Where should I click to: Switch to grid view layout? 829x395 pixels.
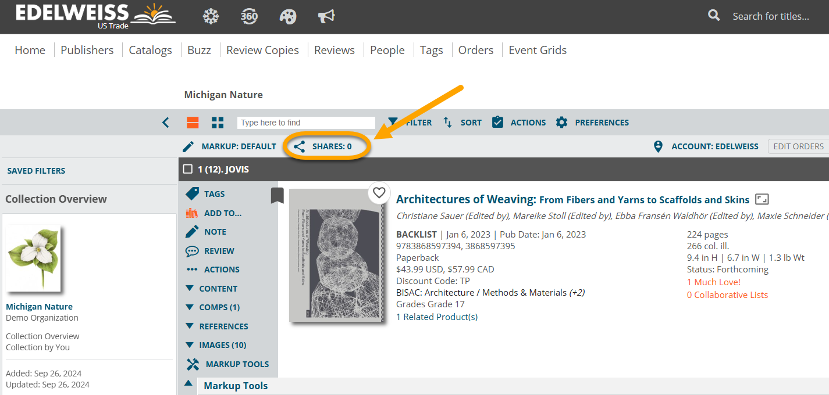(218, 123)
